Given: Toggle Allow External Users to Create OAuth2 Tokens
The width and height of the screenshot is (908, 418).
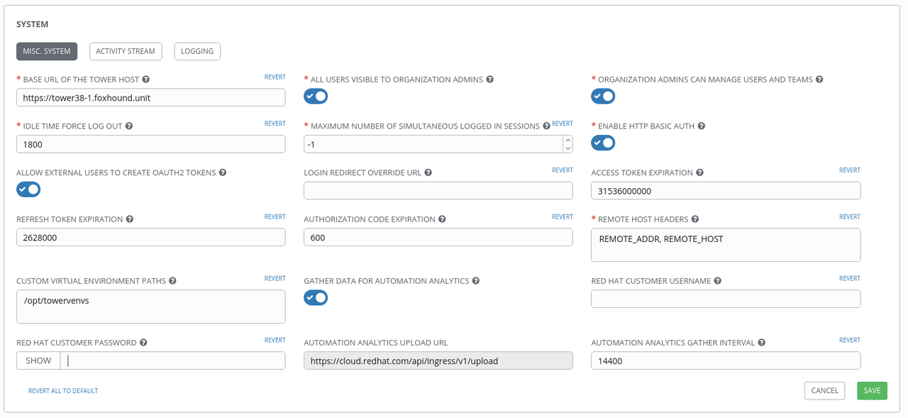Looking at the screenshot, I should (x=28, y=189).
